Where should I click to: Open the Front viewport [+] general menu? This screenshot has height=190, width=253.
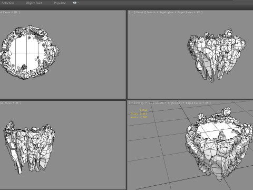[132, 12]
